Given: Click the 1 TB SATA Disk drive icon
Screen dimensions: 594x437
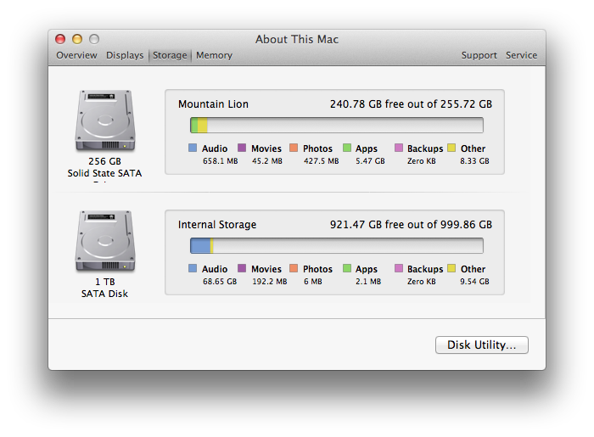Looking at the screenshot, I should tap(105, 241).
